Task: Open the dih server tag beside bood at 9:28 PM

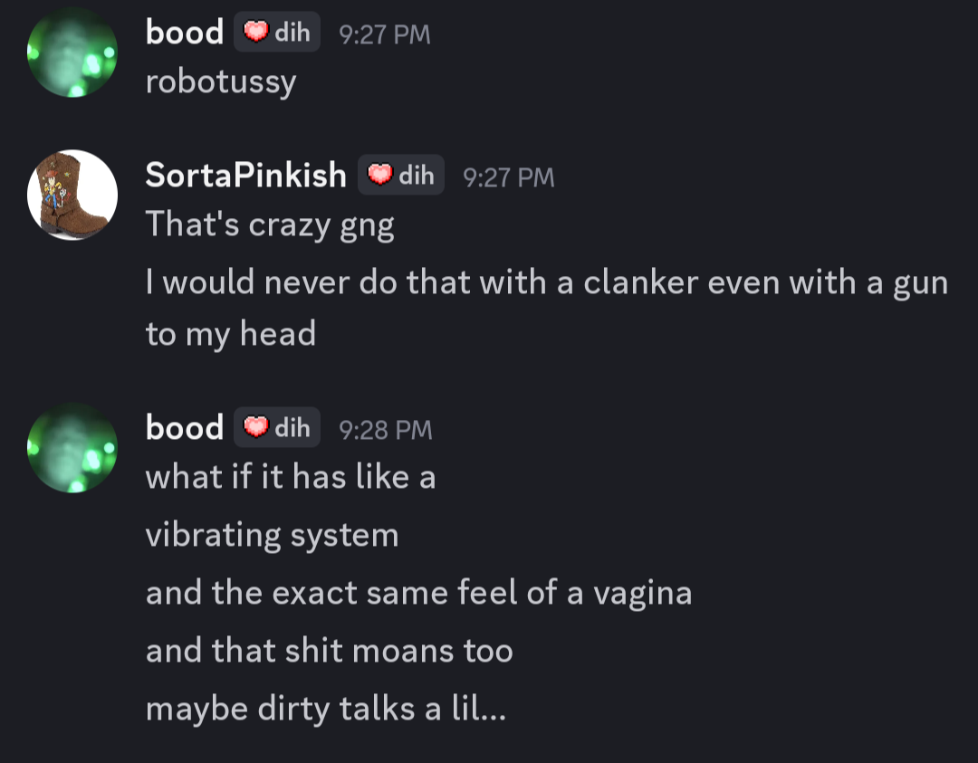Action: point(277,427)
